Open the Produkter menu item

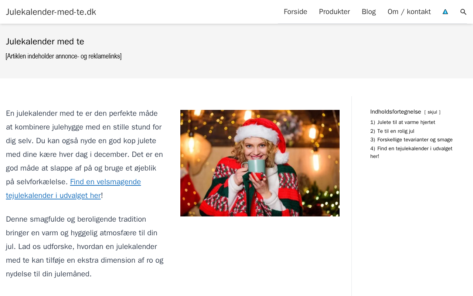click(x=334, y=12)
